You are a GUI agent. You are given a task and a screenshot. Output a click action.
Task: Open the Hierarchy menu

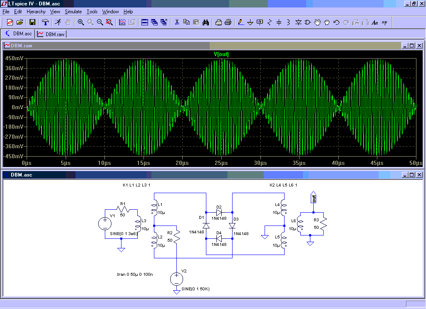[x=36, y=12]
